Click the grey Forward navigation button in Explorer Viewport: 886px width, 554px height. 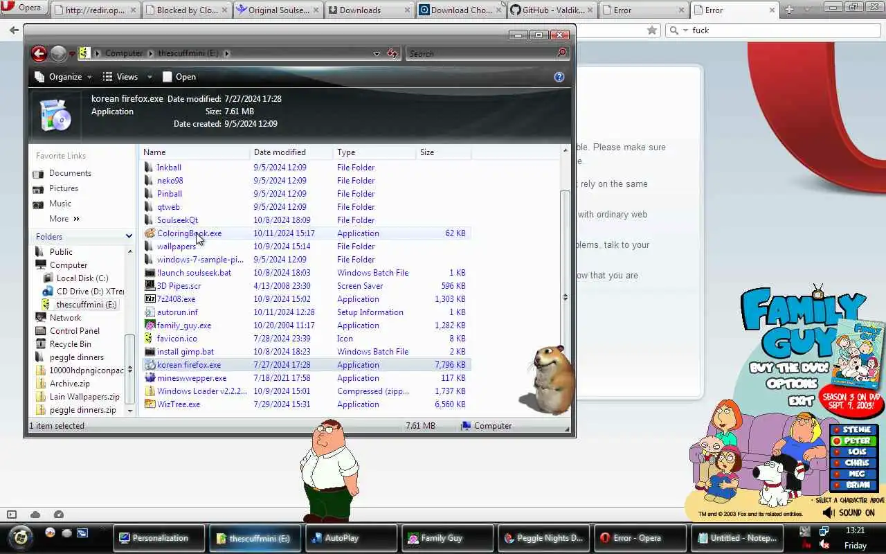click(59, 53)
